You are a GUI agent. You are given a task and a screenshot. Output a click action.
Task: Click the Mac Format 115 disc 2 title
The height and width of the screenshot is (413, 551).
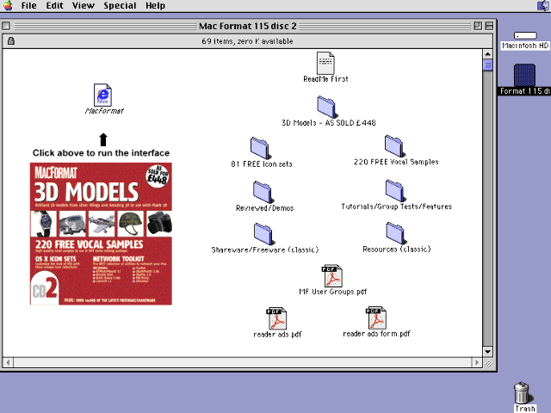click(248, 26)
